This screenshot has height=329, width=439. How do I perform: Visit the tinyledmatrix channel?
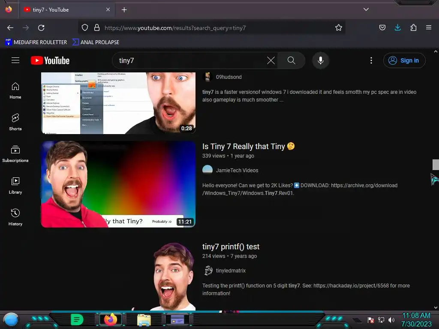(x=230, y=271)
